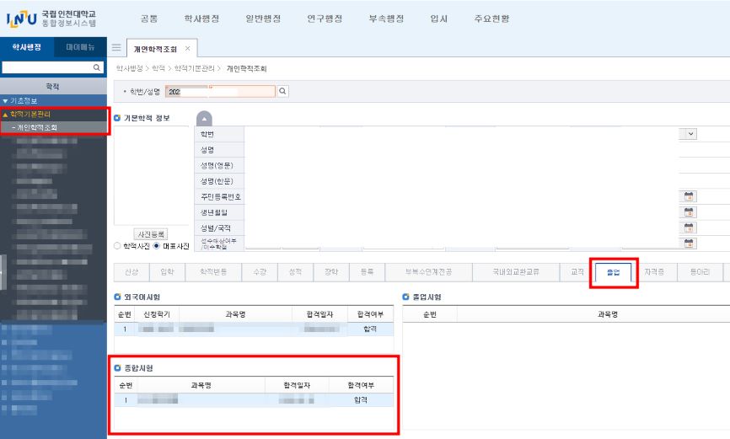Select the 대표사진 radio button
Image resolution: width=730 pixels, height=439 pixels.
156,246
